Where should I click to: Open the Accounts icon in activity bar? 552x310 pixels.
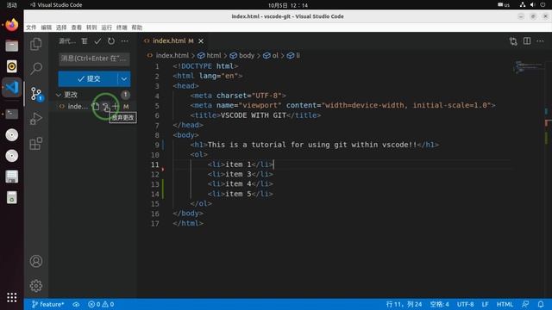click(x=36, y=261)
